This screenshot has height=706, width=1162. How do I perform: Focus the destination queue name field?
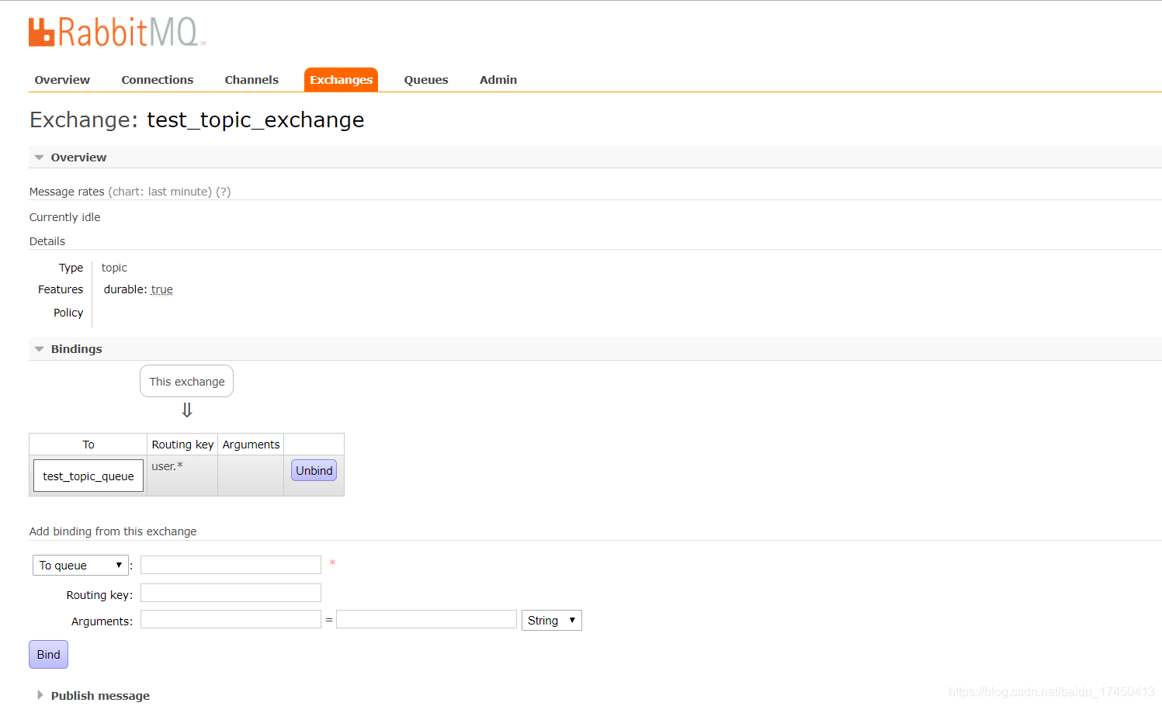pos(231,565)
